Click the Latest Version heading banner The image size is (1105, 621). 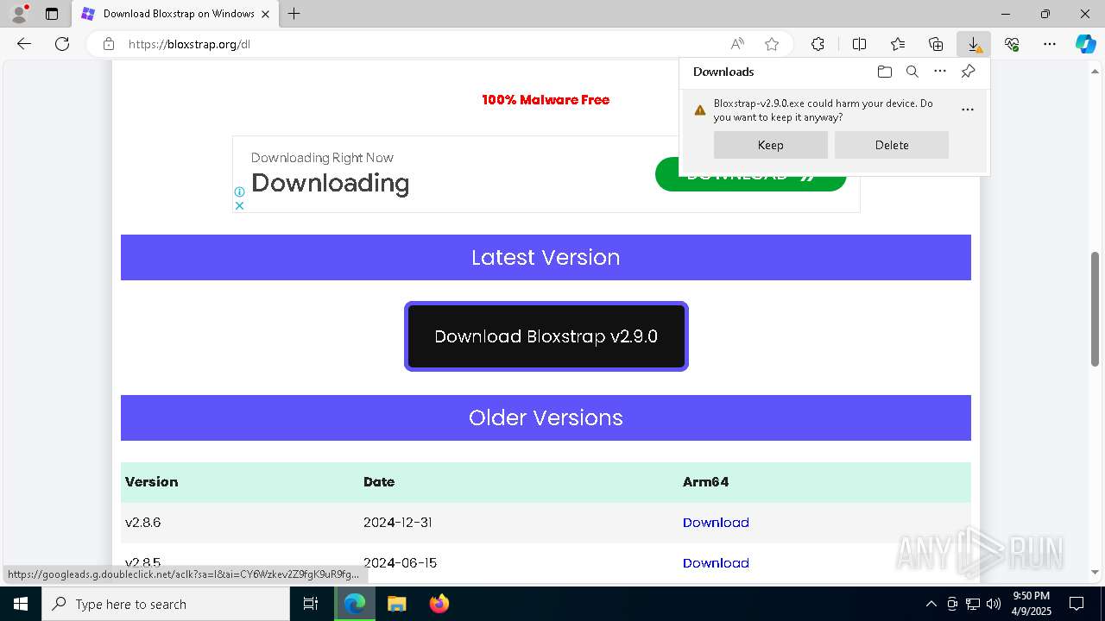pos(546,257)
